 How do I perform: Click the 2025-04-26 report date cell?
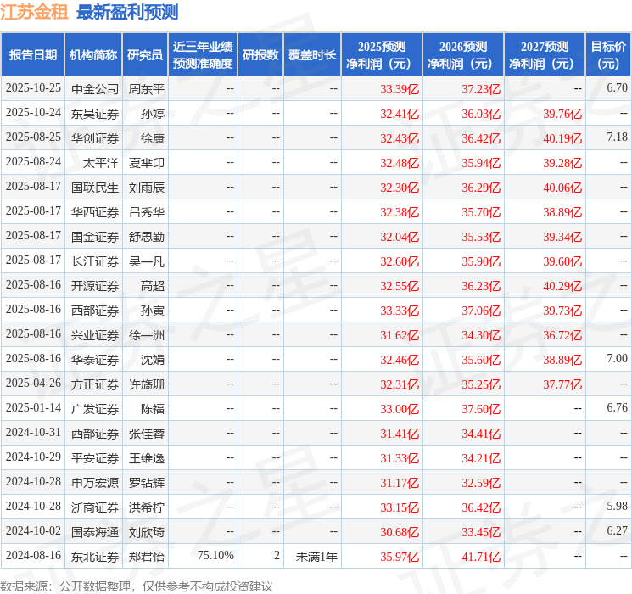pyautogui.click(x=34, y=384)
